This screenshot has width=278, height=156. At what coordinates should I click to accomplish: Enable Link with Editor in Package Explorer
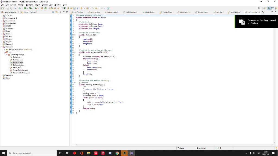(x=56, y=12)
